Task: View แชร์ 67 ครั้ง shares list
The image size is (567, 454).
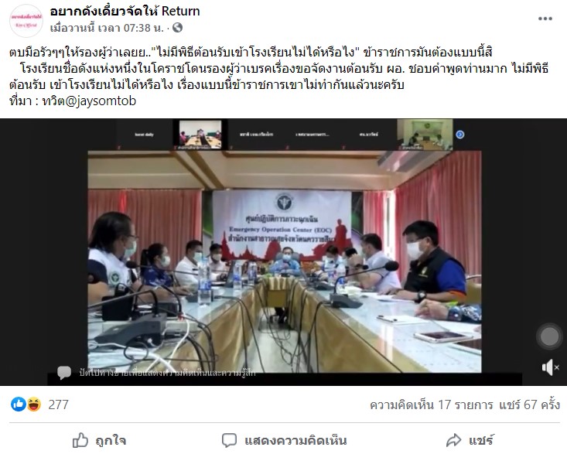Action: click(529, 405)
